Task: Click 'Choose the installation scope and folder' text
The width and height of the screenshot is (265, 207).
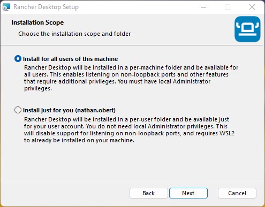Action: (x=74, y=34)
